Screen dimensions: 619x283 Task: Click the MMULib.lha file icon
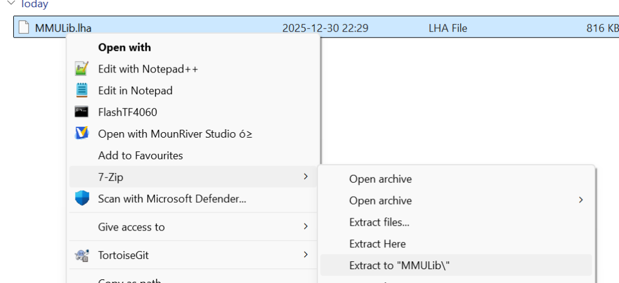(x=24, y=28)
